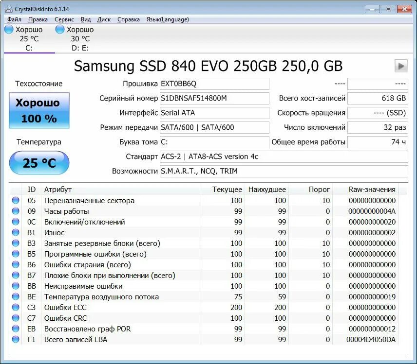Click the Текущее column header
This screenshot has width=417, height=364.
(x=223, y=190)
